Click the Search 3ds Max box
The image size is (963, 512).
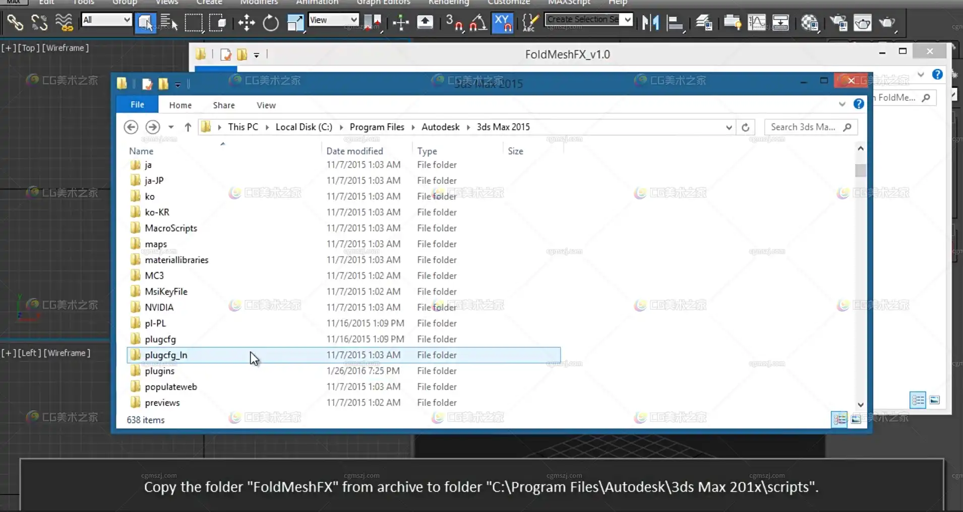(811, 127)
